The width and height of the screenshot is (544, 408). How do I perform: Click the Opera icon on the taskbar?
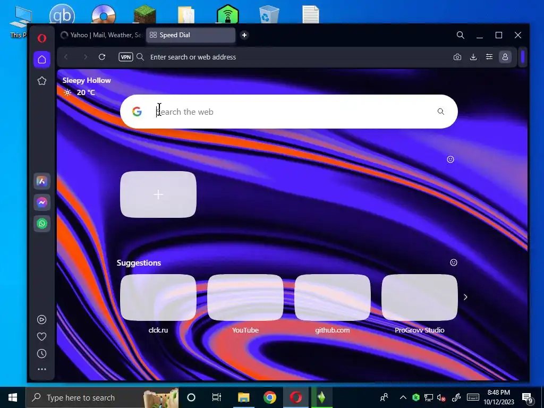click(295, 397)
